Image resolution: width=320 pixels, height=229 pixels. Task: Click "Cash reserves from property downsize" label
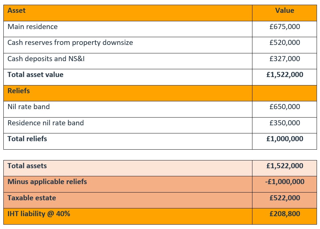point(70,43)
